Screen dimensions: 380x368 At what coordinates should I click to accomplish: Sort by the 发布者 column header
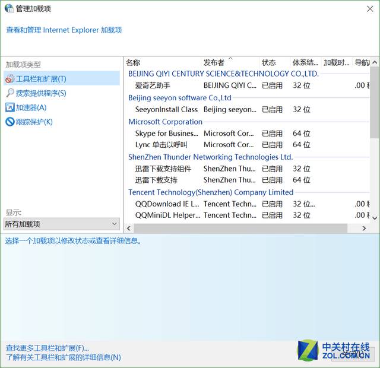230,62
